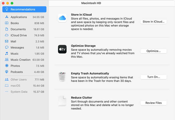Select Podcasts in the sidebar
Image resolution: width=175 pixels, height=120 pixels.
coord(24,72)
